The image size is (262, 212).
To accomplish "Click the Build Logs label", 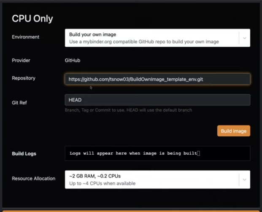I will tap(24, 154).
